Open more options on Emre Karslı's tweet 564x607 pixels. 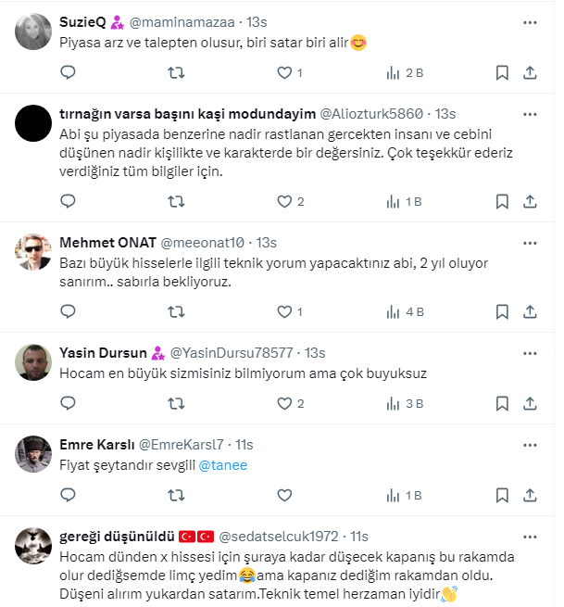point(530,443)
